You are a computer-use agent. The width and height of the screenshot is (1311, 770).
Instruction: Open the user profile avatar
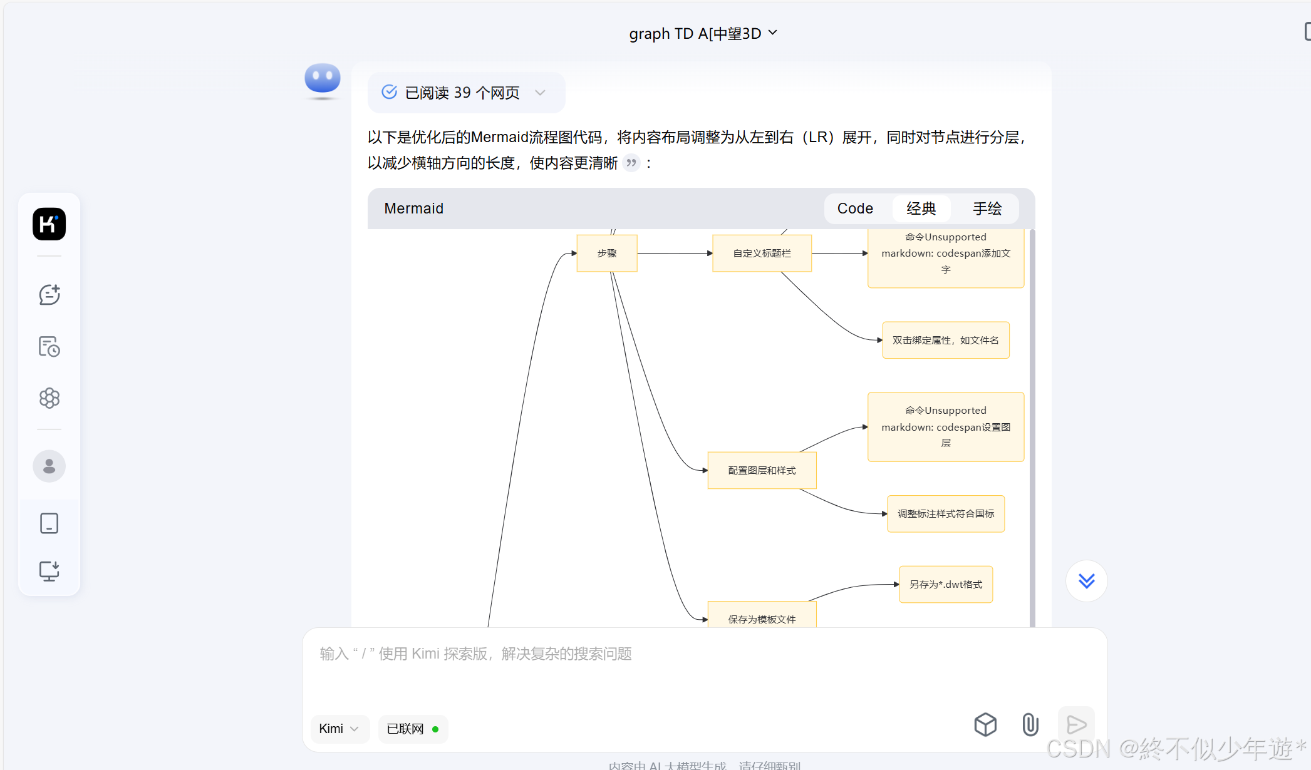coord(49,466)
